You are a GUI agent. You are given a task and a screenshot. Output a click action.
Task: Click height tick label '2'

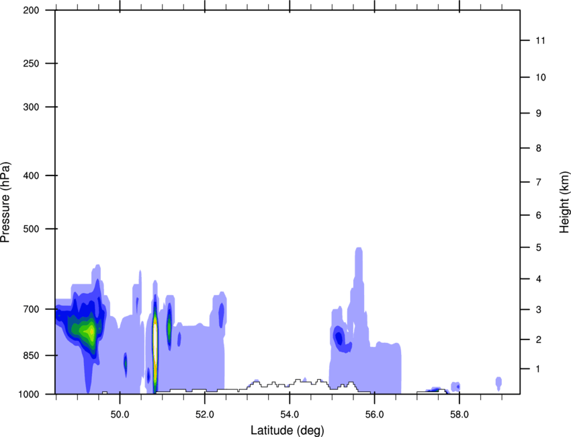539,340
